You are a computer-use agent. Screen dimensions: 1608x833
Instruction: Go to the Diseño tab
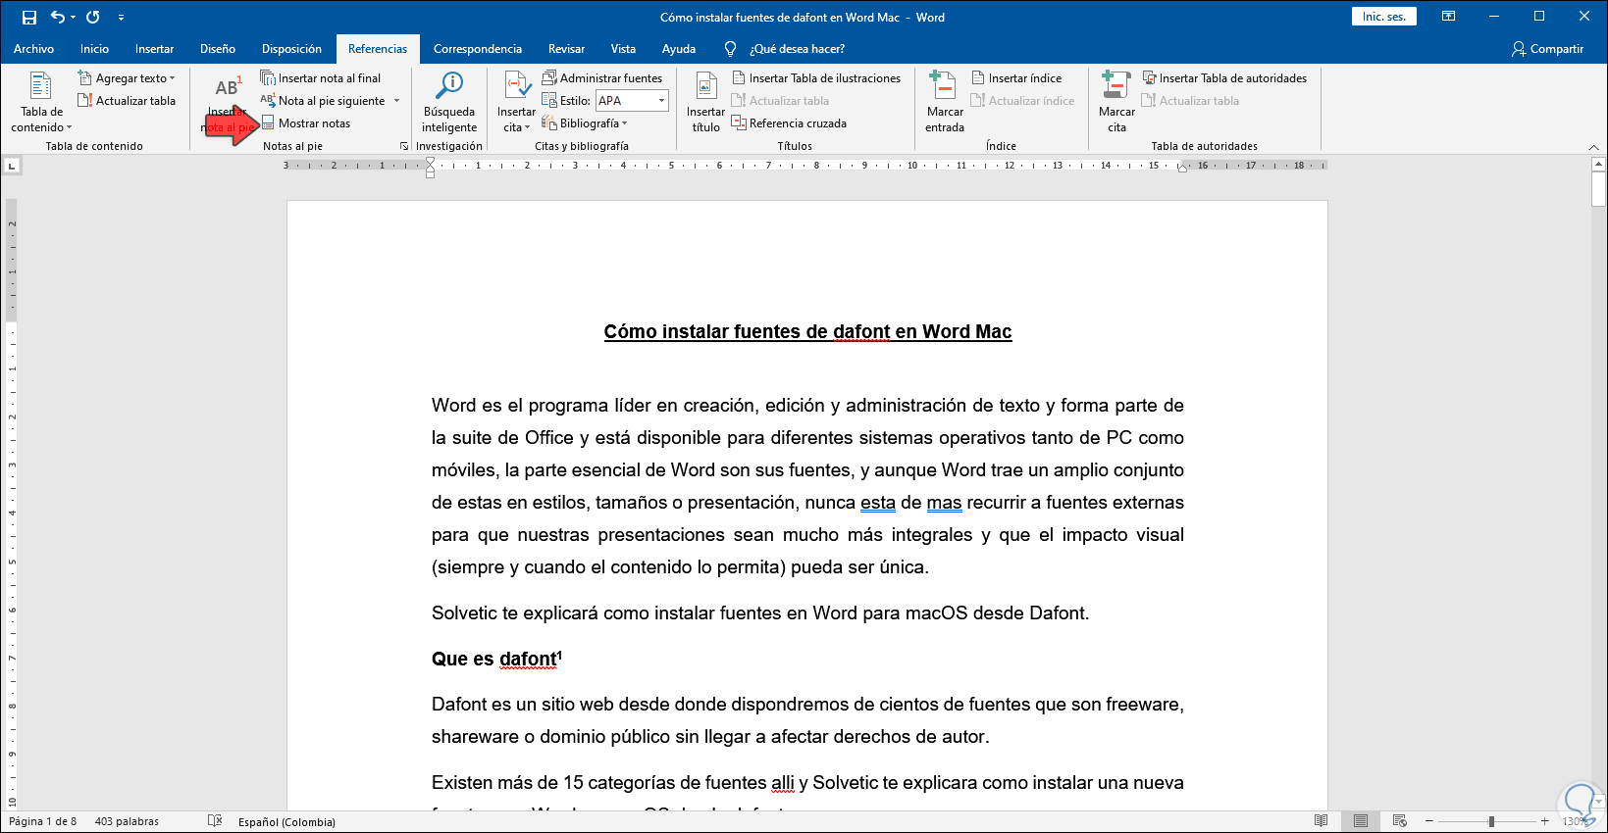218,49
